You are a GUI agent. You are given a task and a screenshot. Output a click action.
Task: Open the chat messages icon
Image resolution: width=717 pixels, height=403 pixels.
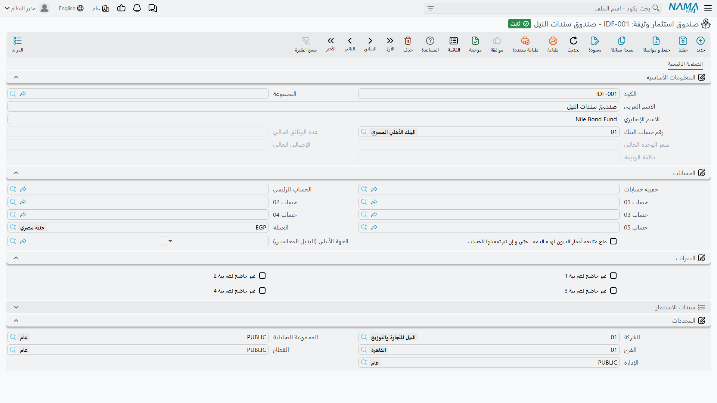click(x=153, y=8)
